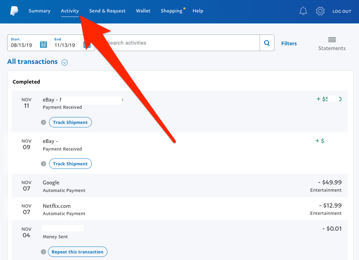Track Shipment for Nov 11 eBay payment

70,122
